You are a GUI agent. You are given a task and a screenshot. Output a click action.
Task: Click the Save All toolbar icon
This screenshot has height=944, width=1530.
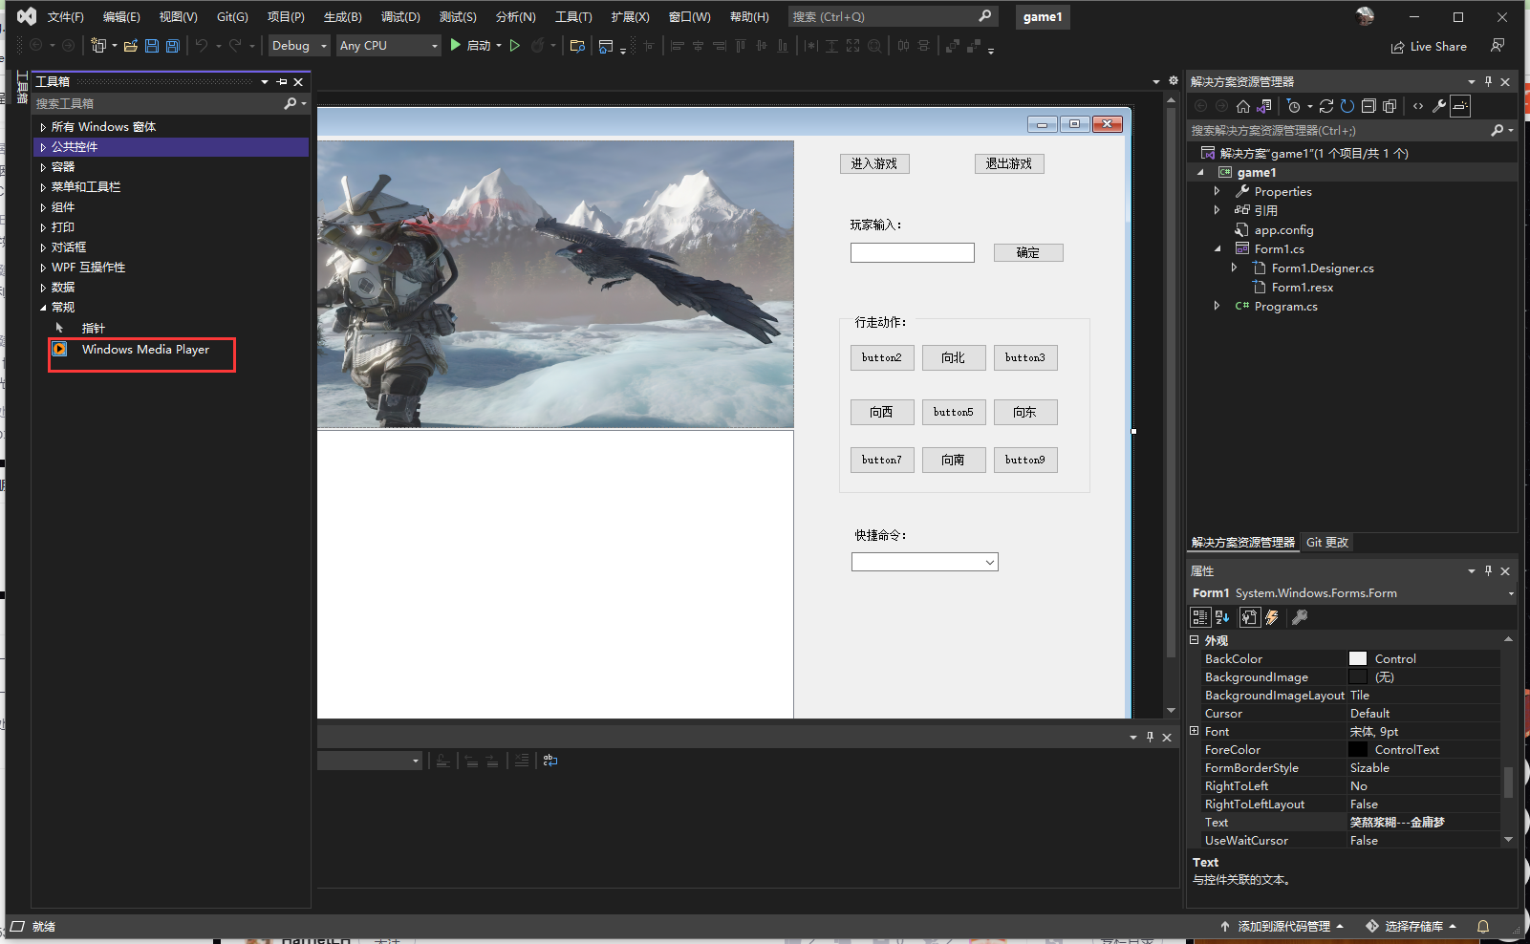[172, 46]
